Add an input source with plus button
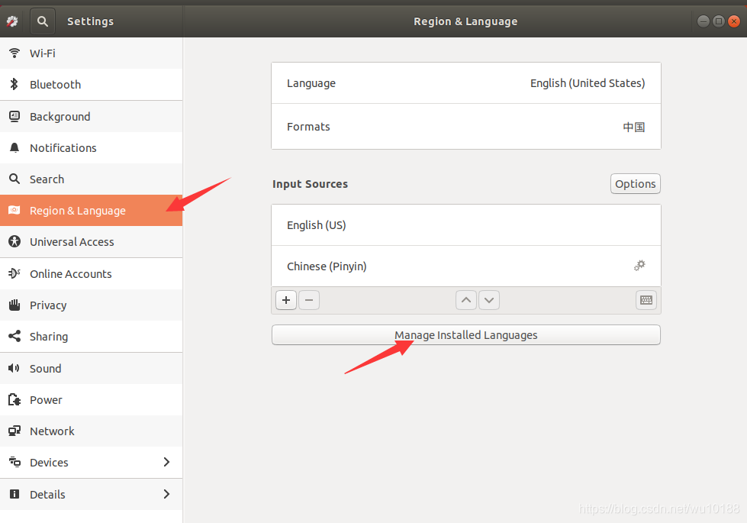This screenshot has height=523, width=747. tap(286, 300)
